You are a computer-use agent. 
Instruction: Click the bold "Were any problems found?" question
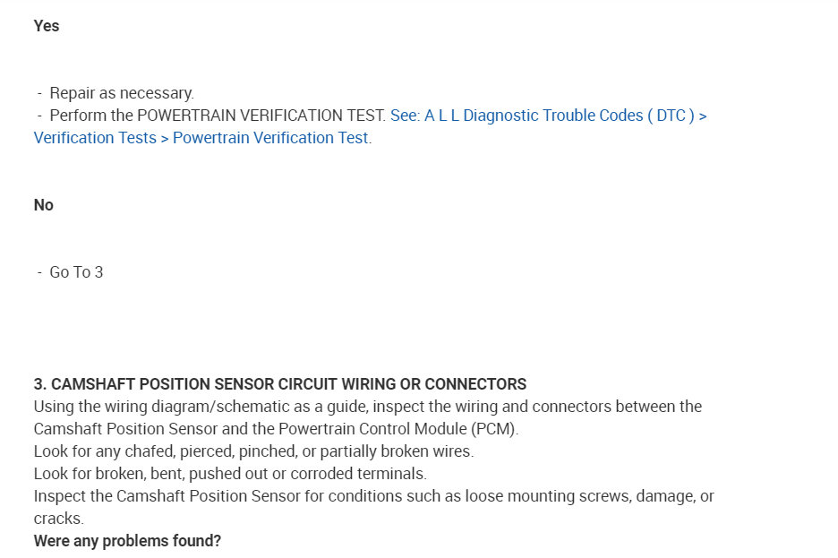[127, 541]
